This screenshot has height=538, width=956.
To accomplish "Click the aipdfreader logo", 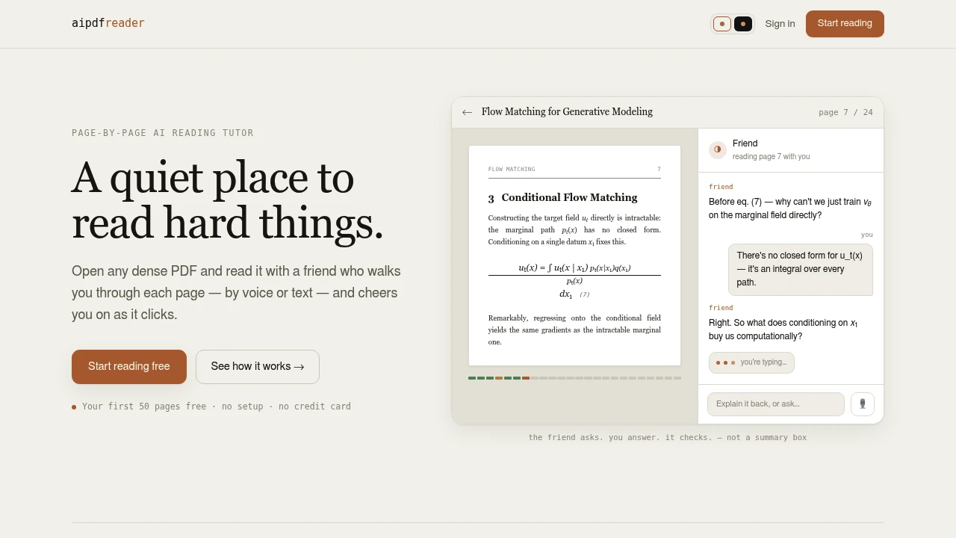I will point(108,23).
